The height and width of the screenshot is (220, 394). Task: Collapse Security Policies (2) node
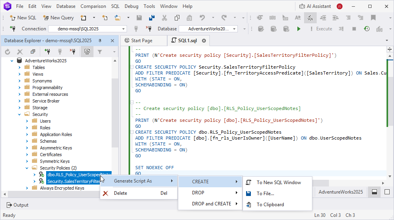tap(27, 168)
